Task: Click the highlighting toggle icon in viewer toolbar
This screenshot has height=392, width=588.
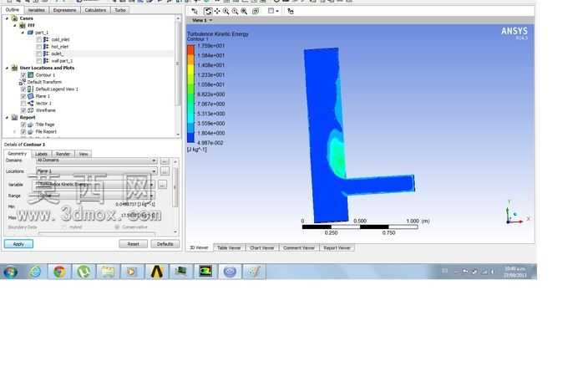Action: [x=256, y=11]
